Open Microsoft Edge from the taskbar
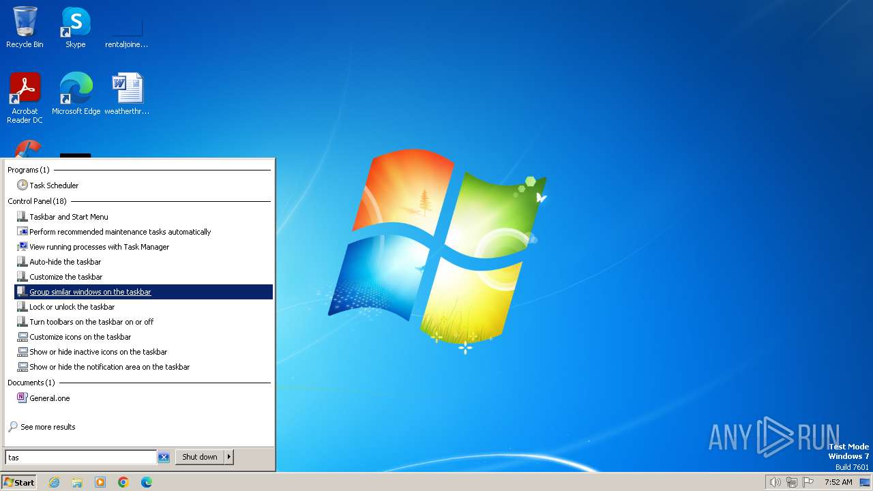Viewport: 873px width, 491px height. (147, 482)
